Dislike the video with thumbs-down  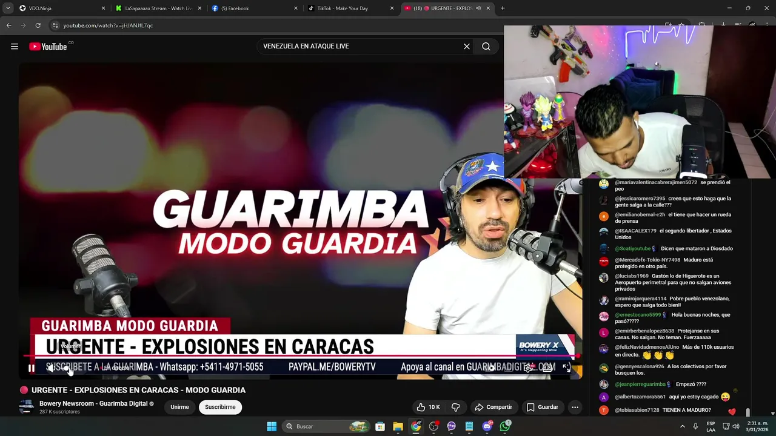point(456,407)
